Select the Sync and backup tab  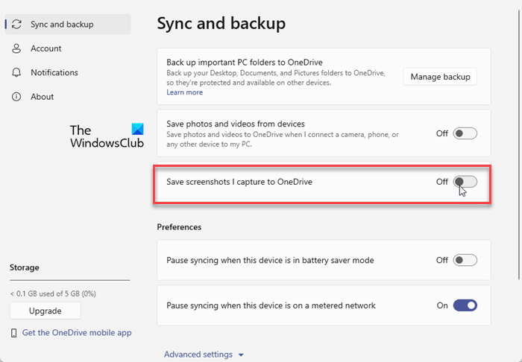click(62, 25)
